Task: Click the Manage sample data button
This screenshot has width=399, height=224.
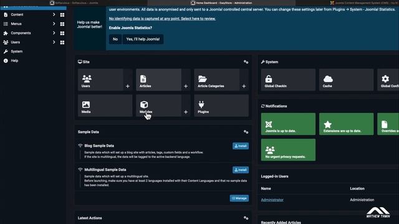Action: pyautogui.click(x=239, y=198)
